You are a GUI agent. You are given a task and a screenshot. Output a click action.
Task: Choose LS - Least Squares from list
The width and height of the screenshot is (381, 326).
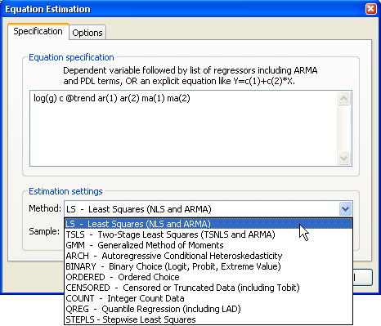coord(208,224)
